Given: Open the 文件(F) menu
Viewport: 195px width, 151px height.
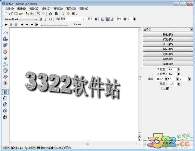Looking at the screenshot, I should [x=9, y=8].
